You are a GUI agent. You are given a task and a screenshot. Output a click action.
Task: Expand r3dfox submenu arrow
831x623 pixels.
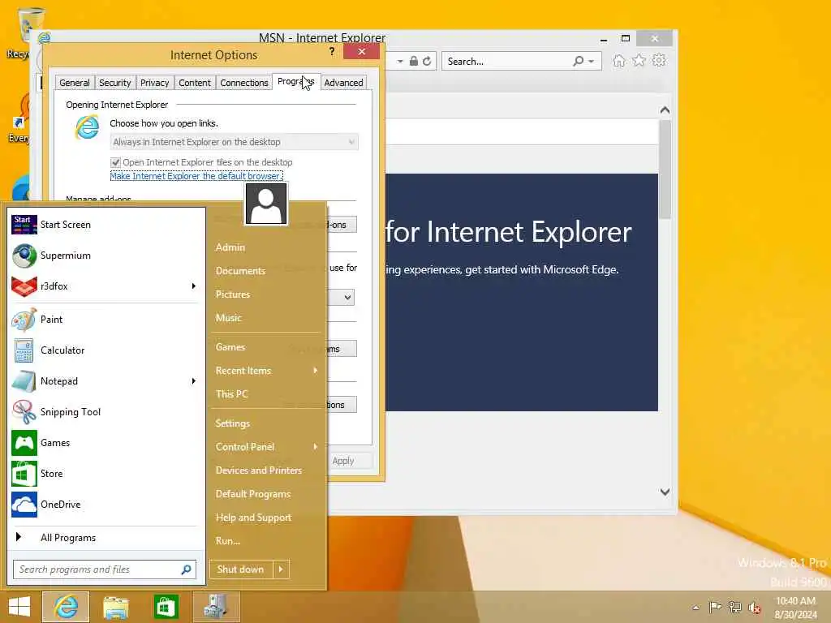pyautogui.click(x=193, y=286)
